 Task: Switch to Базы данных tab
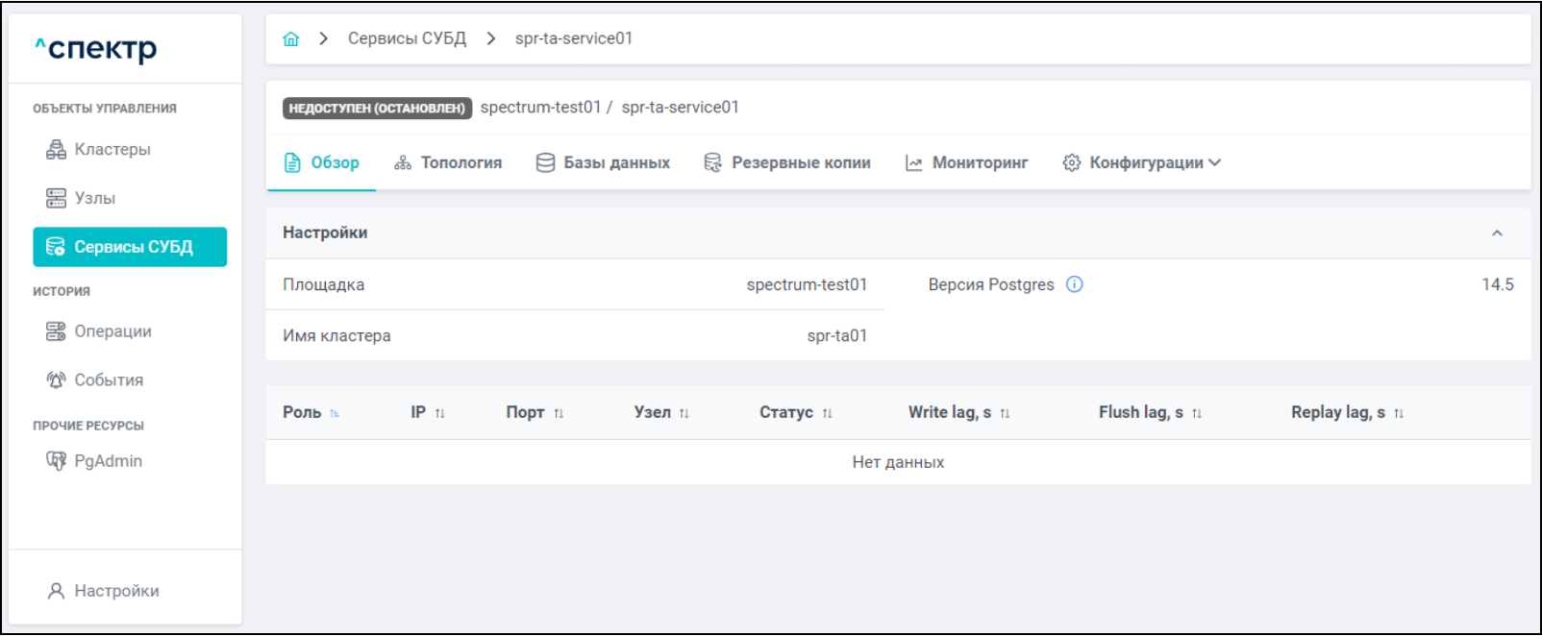603,163
